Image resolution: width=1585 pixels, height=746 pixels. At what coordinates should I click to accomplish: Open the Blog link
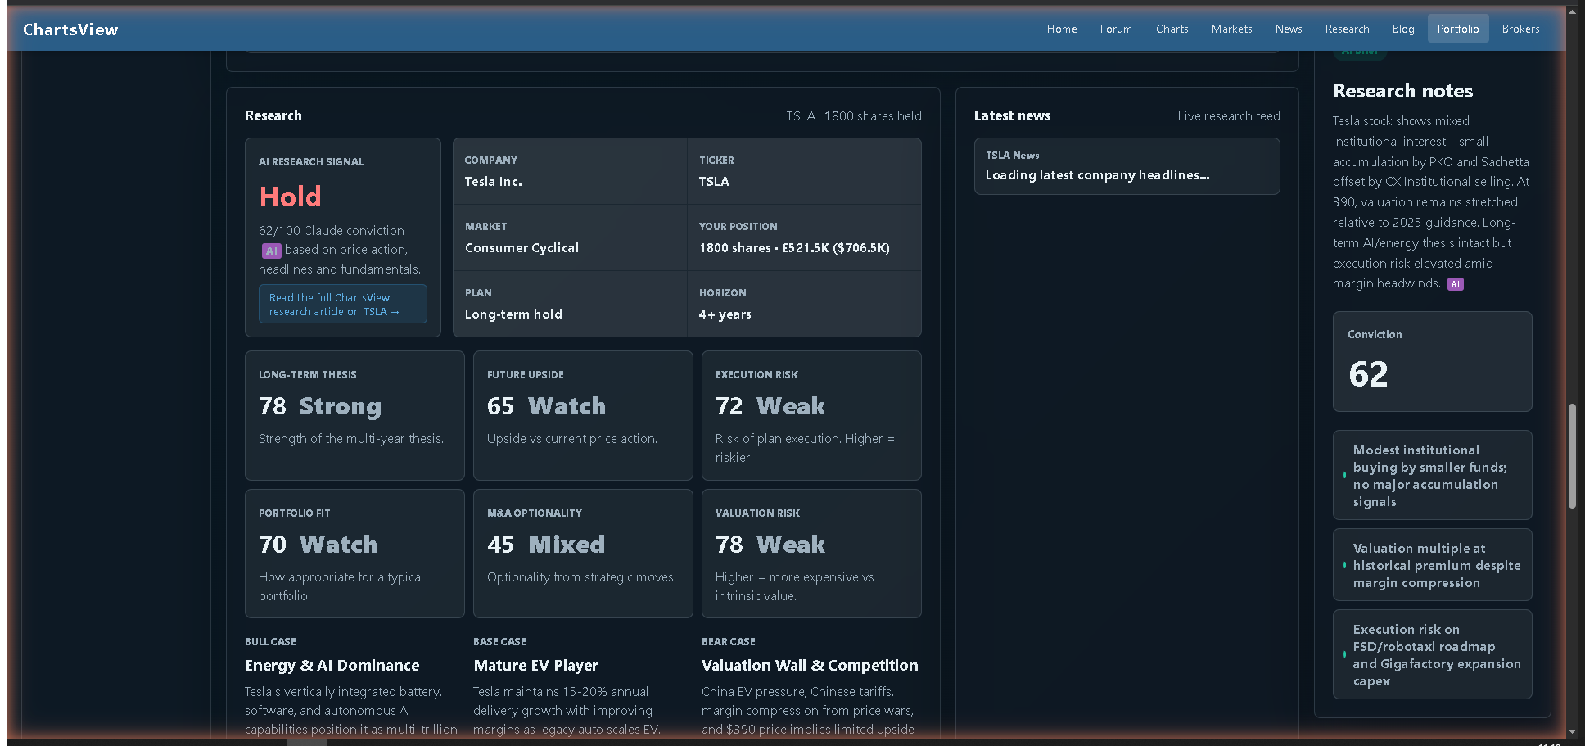click(1403, 29)
